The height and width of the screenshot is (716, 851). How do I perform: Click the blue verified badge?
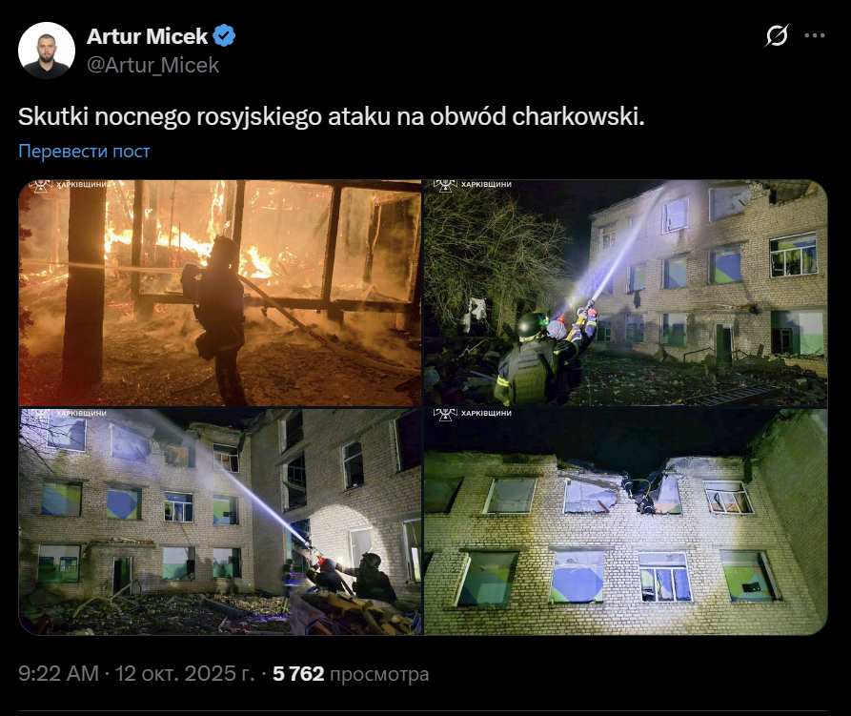[x=224, y=36]
